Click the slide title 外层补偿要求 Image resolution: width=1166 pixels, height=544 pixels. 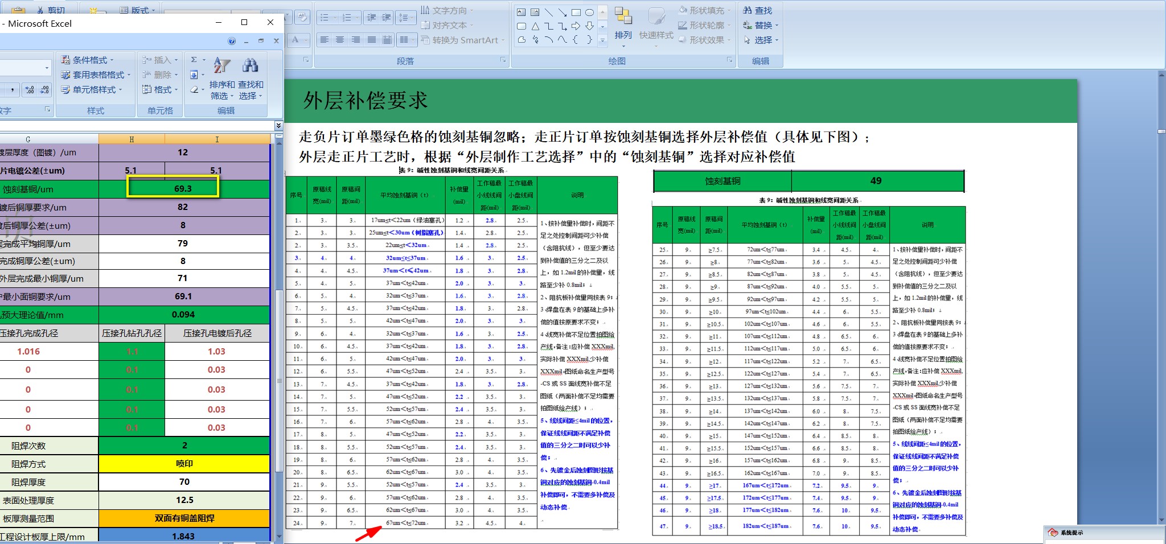tap(366, 101)
